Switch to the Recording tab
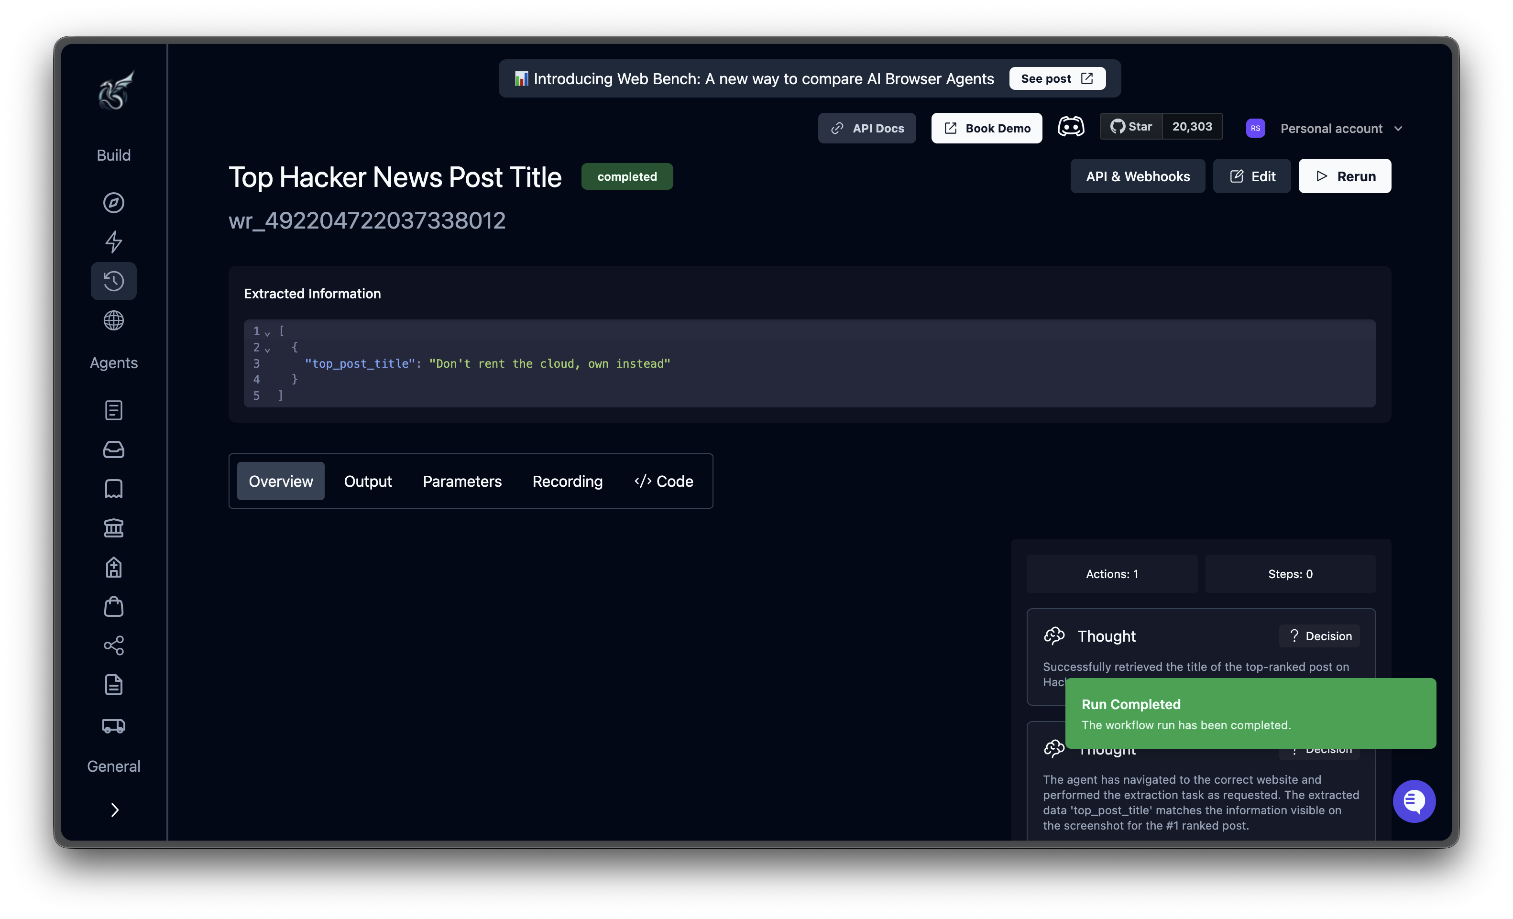Screen dimensions: 1513x919 click(567, 481)
